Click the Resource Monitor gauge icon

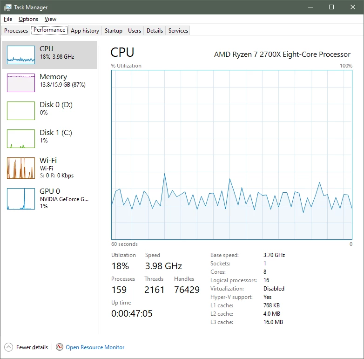(60, 347)
